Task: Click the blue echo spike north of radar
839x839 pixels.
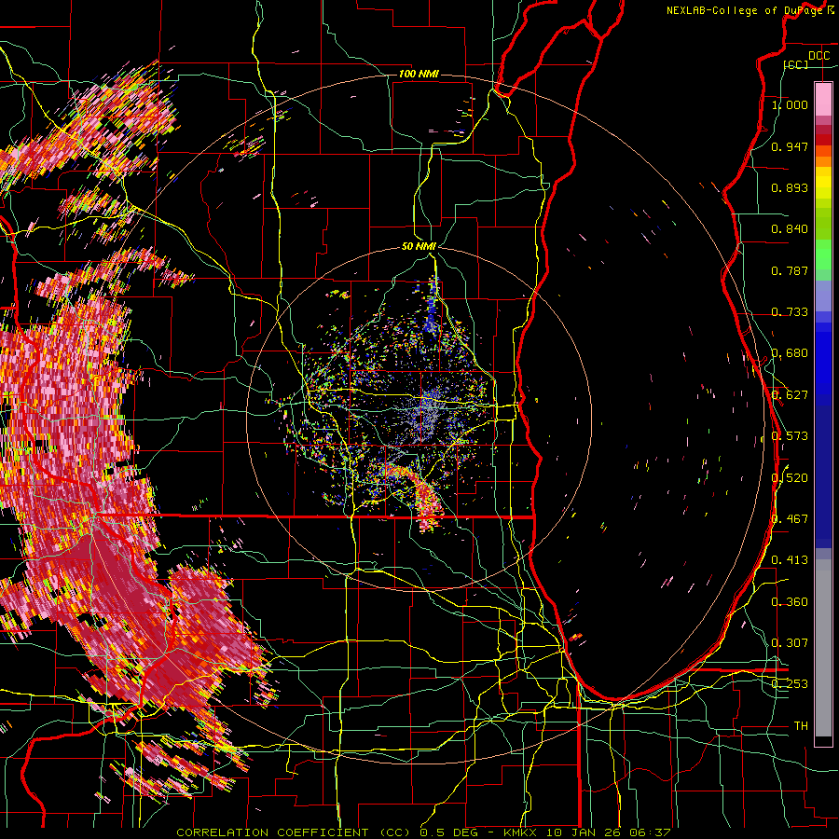Action: (432, 305)
